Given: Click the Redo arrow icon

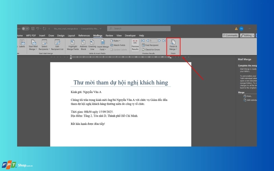Looking at the screenshot, I should click(x=45, y=28).
